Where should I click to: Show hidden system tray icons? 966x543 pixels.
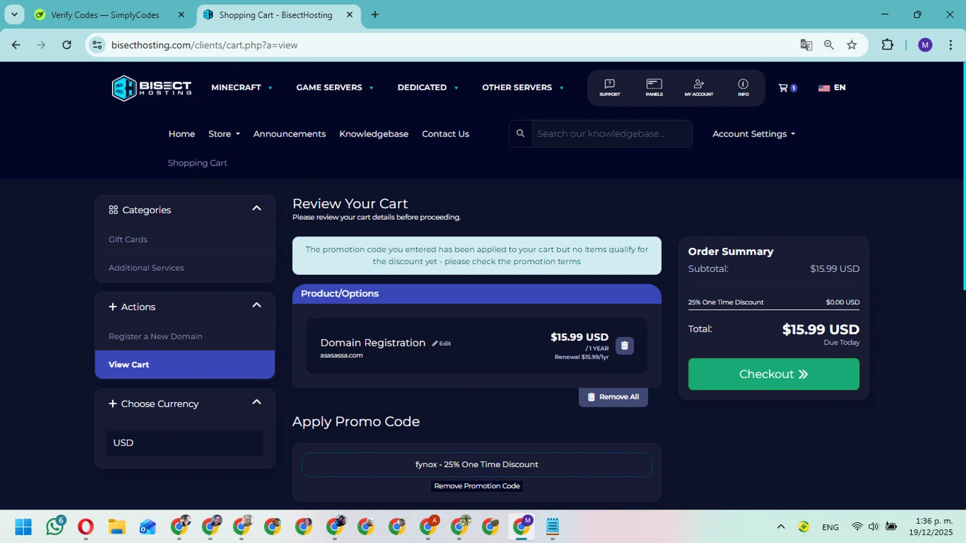tap(781, 527)
